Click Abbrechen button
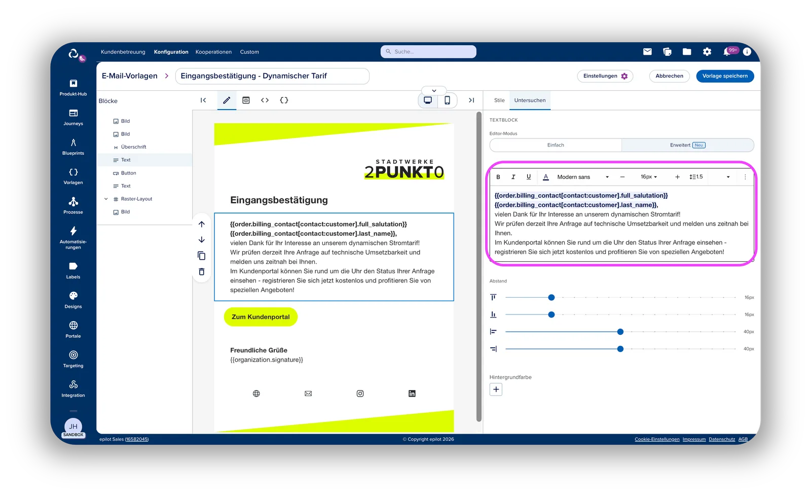 coord(669,76)
